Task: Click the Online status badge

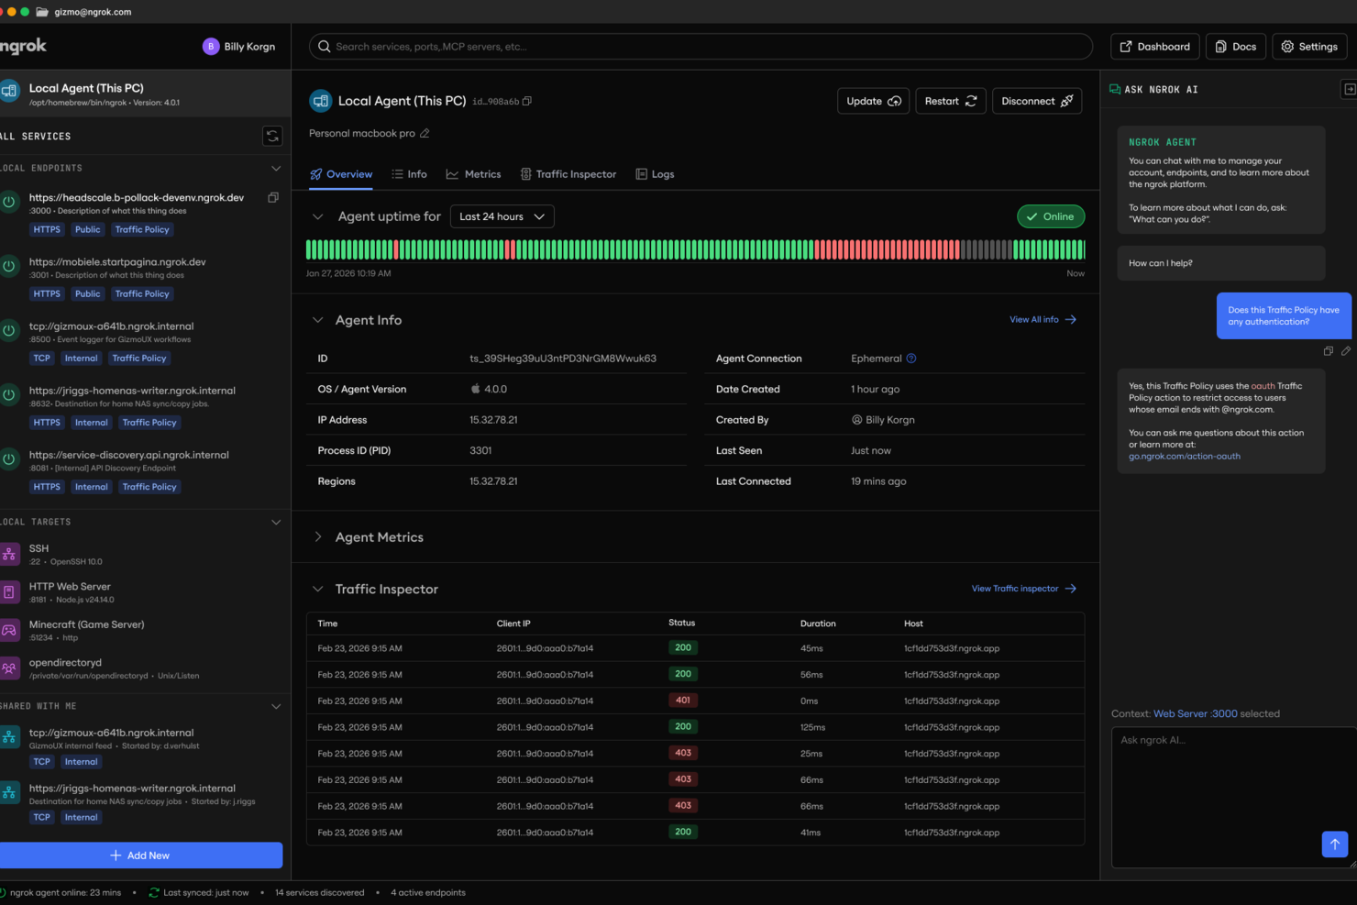Action: tap(1051, 216)
